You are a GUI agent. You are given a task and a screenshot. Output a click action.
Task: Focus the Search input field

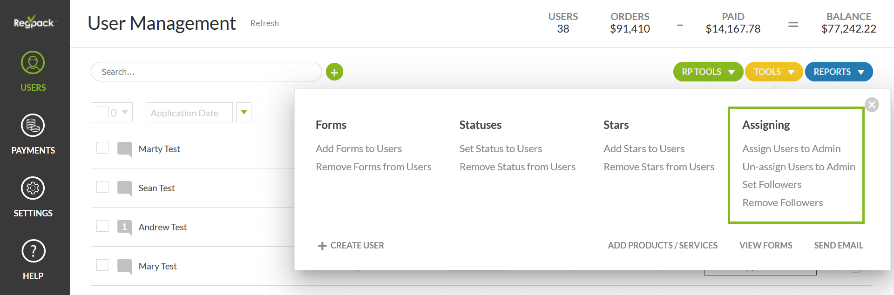click(206, 72)
